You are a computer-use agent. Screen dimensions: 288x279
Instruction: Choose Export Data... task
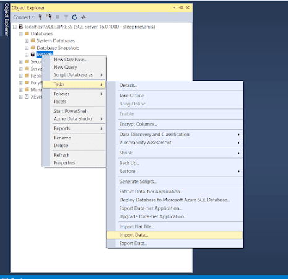point(175,243)
